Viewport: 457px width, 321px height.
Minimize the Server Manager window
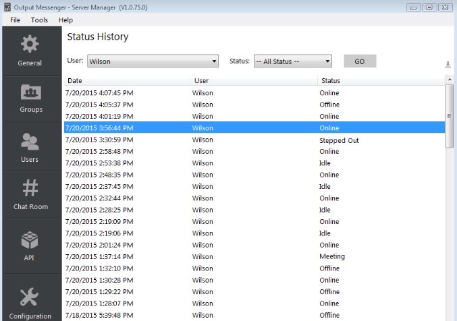[413, 7]
